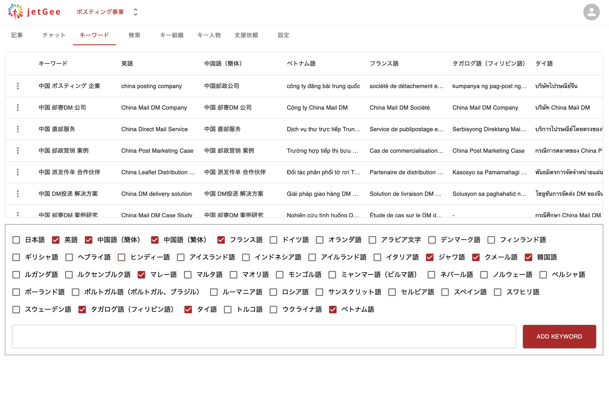Open row menu for 中国 ポスティング 企業

tap(18, 86)
